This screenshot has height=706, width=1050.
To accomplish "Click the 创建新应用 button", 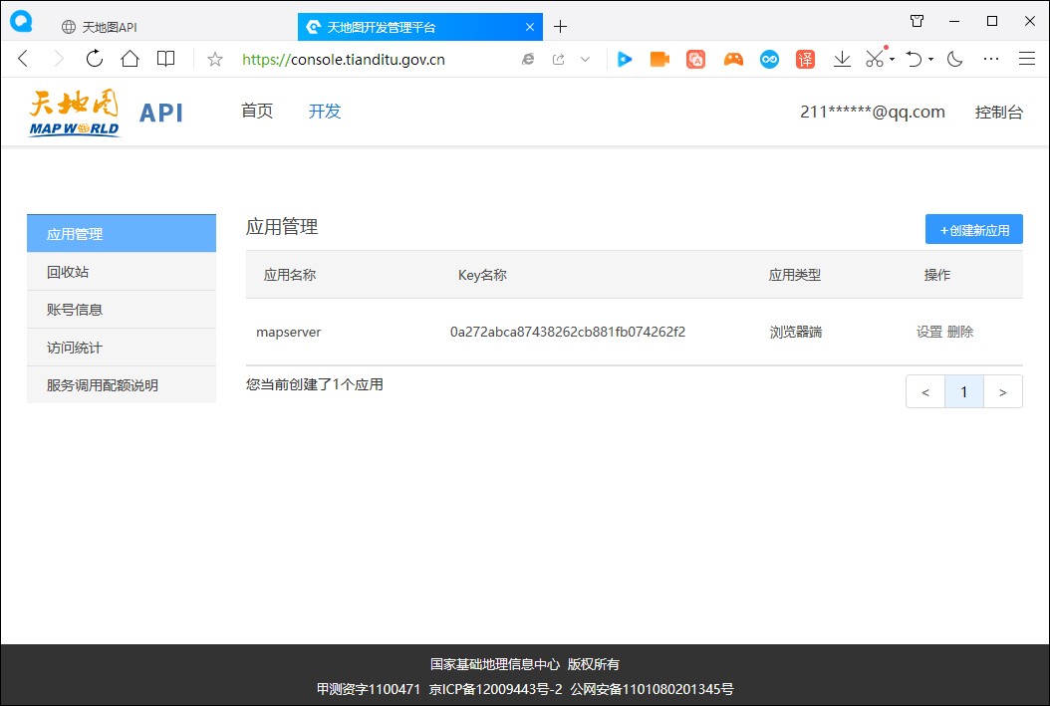I will (973, 229).
